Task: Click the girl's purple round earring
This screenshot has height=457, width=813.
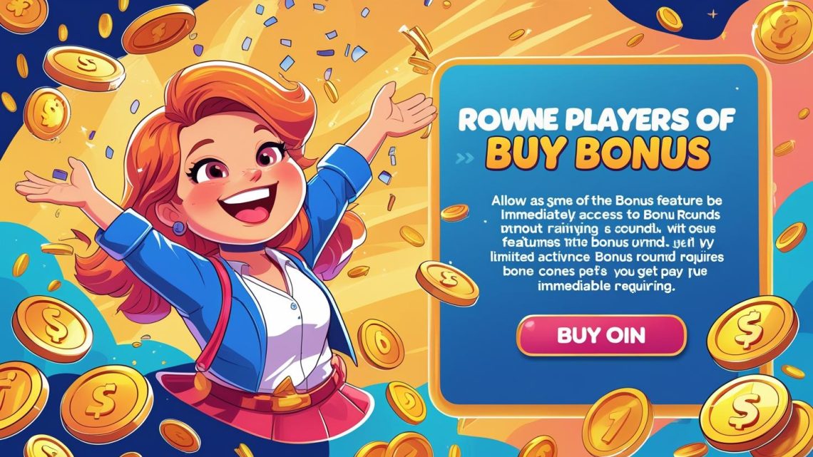Action: (x=179, y=228)
